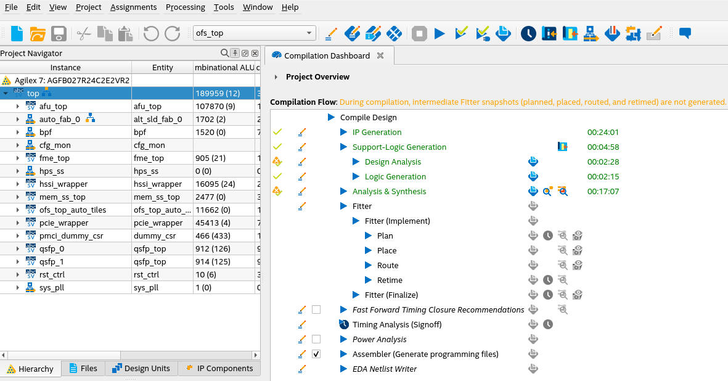Screen dimensions: 728x381
Task: Click the pencil settings icon beside Fitter
Action: point(301,207)
